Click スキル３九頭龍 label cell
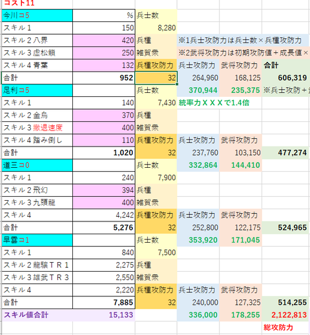This screenshot has width=310, height=335. (37, 203)
